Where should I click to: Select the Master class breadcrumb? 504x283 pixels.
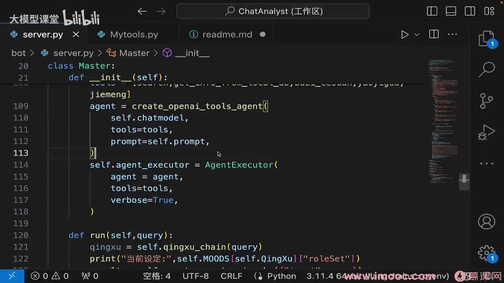134,53
